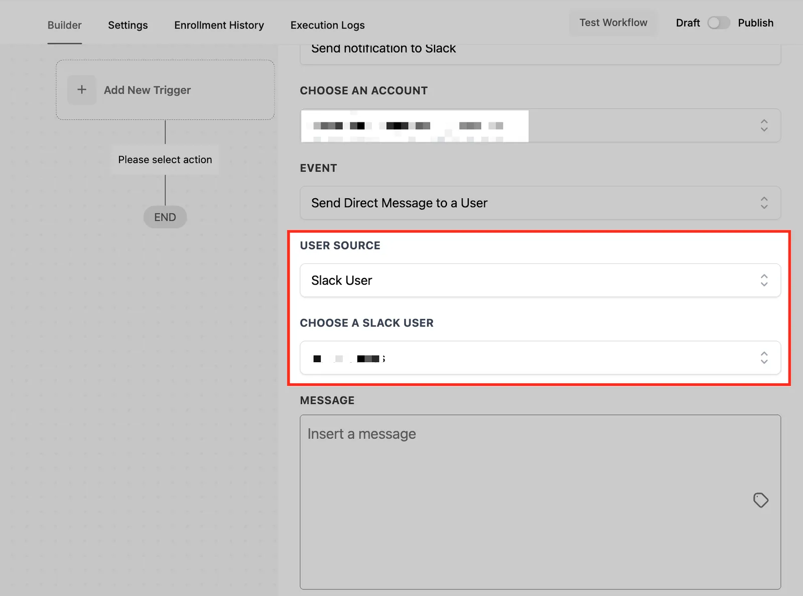803x596 pixels.
Task: Click the plus icon for new trigger
Action: 82,90
